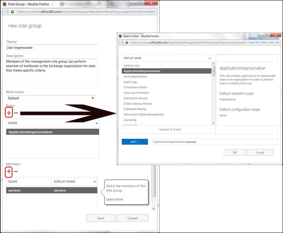The width and height of the screenshot is (283, 233).
Task: Click OK in the Select a Role window
Action: tap(235, 152)
